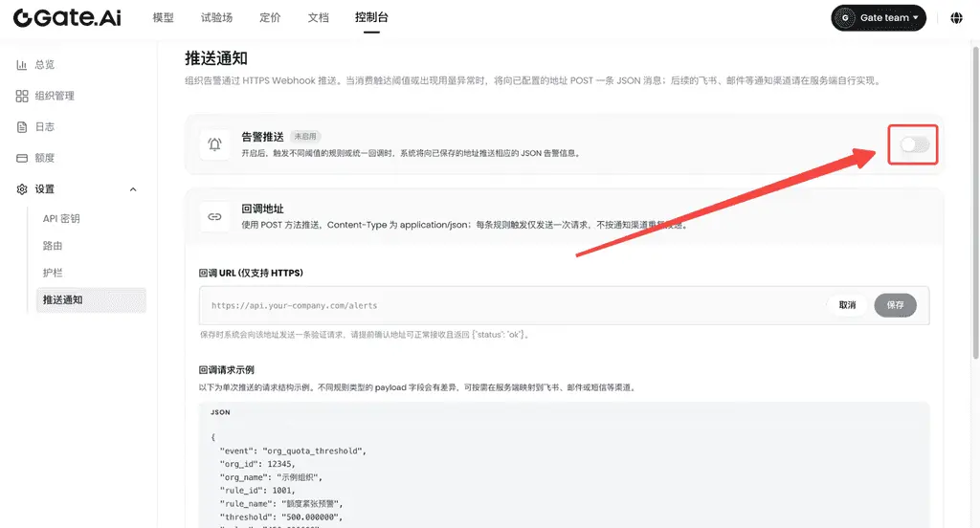Viewport: 980px width, 528px height.
Task: Click the 取消 button
Action: point(848,305)
